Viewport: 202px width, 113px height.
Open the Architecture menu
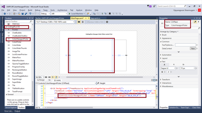click(62, 10)
